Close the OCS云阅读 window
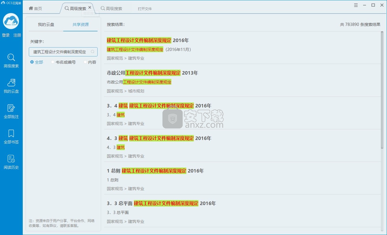Image resolution: width=387 pixels, height=235 pixels. pos(382,5)
